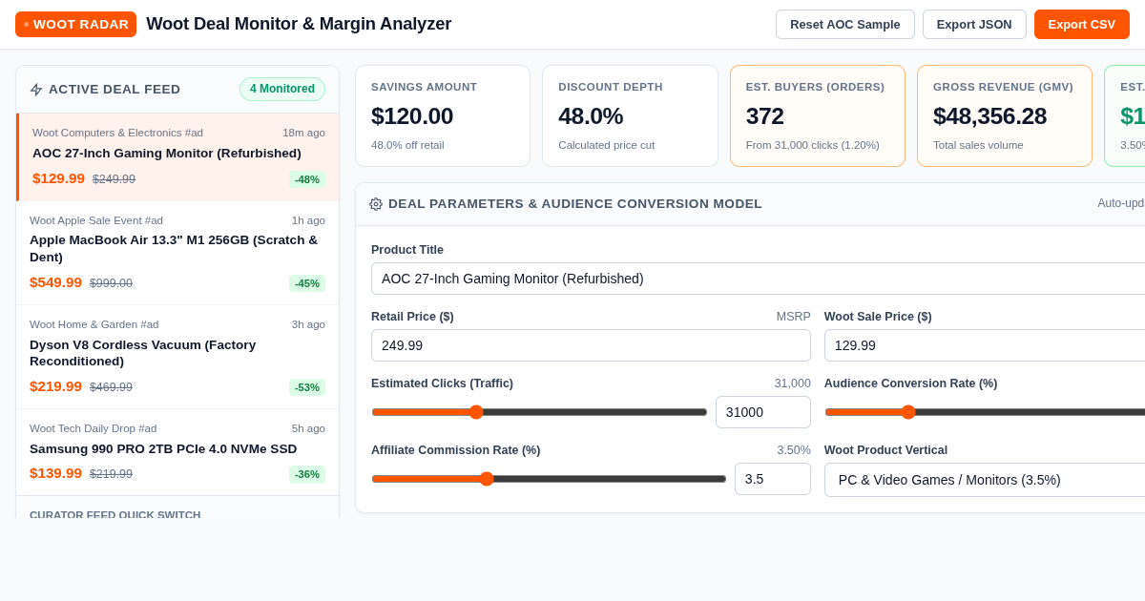Click the Woot Home & Garden #ad label
The width and height of the screenshot is (1145, 601).
pyautogui.click(x=94, y=324)
